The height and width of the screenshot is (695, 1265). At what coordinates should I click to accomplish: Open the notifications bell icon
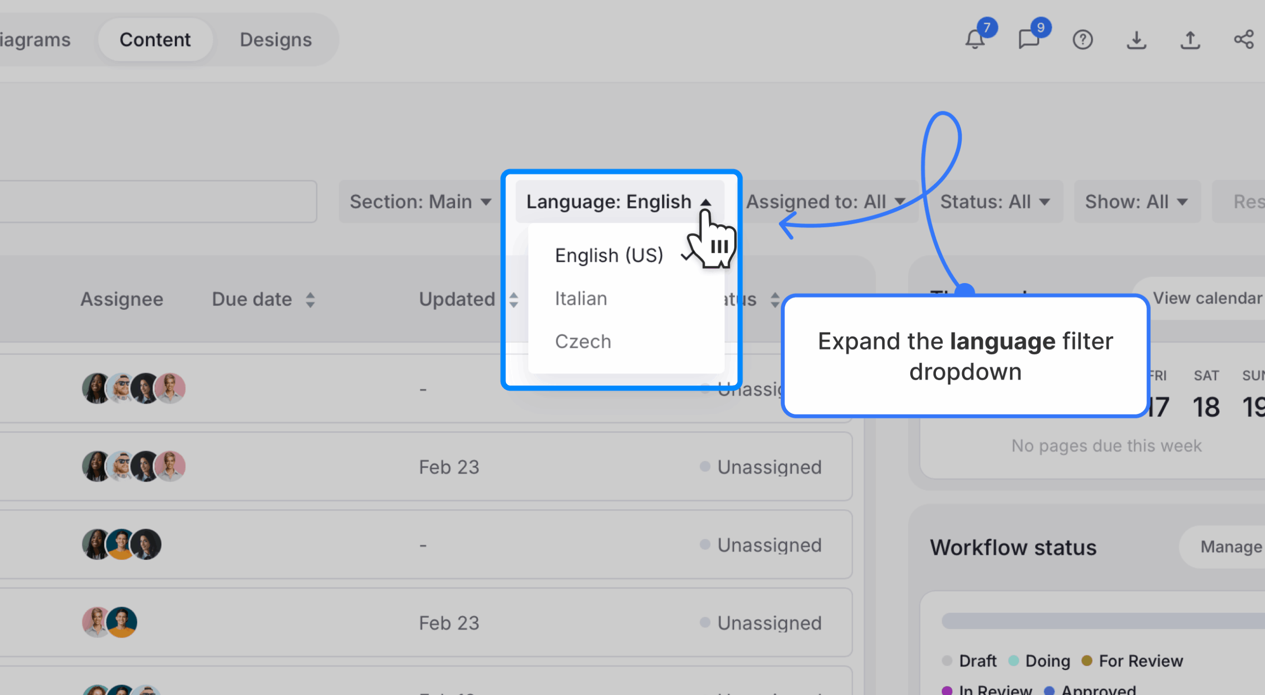[974, 40]
